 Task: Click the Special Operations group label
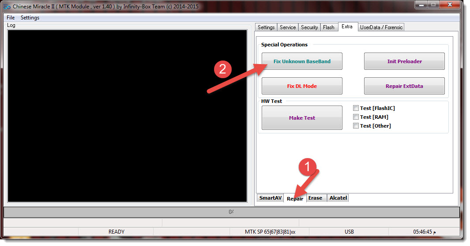pyautogui.click(x=284, y=45)
